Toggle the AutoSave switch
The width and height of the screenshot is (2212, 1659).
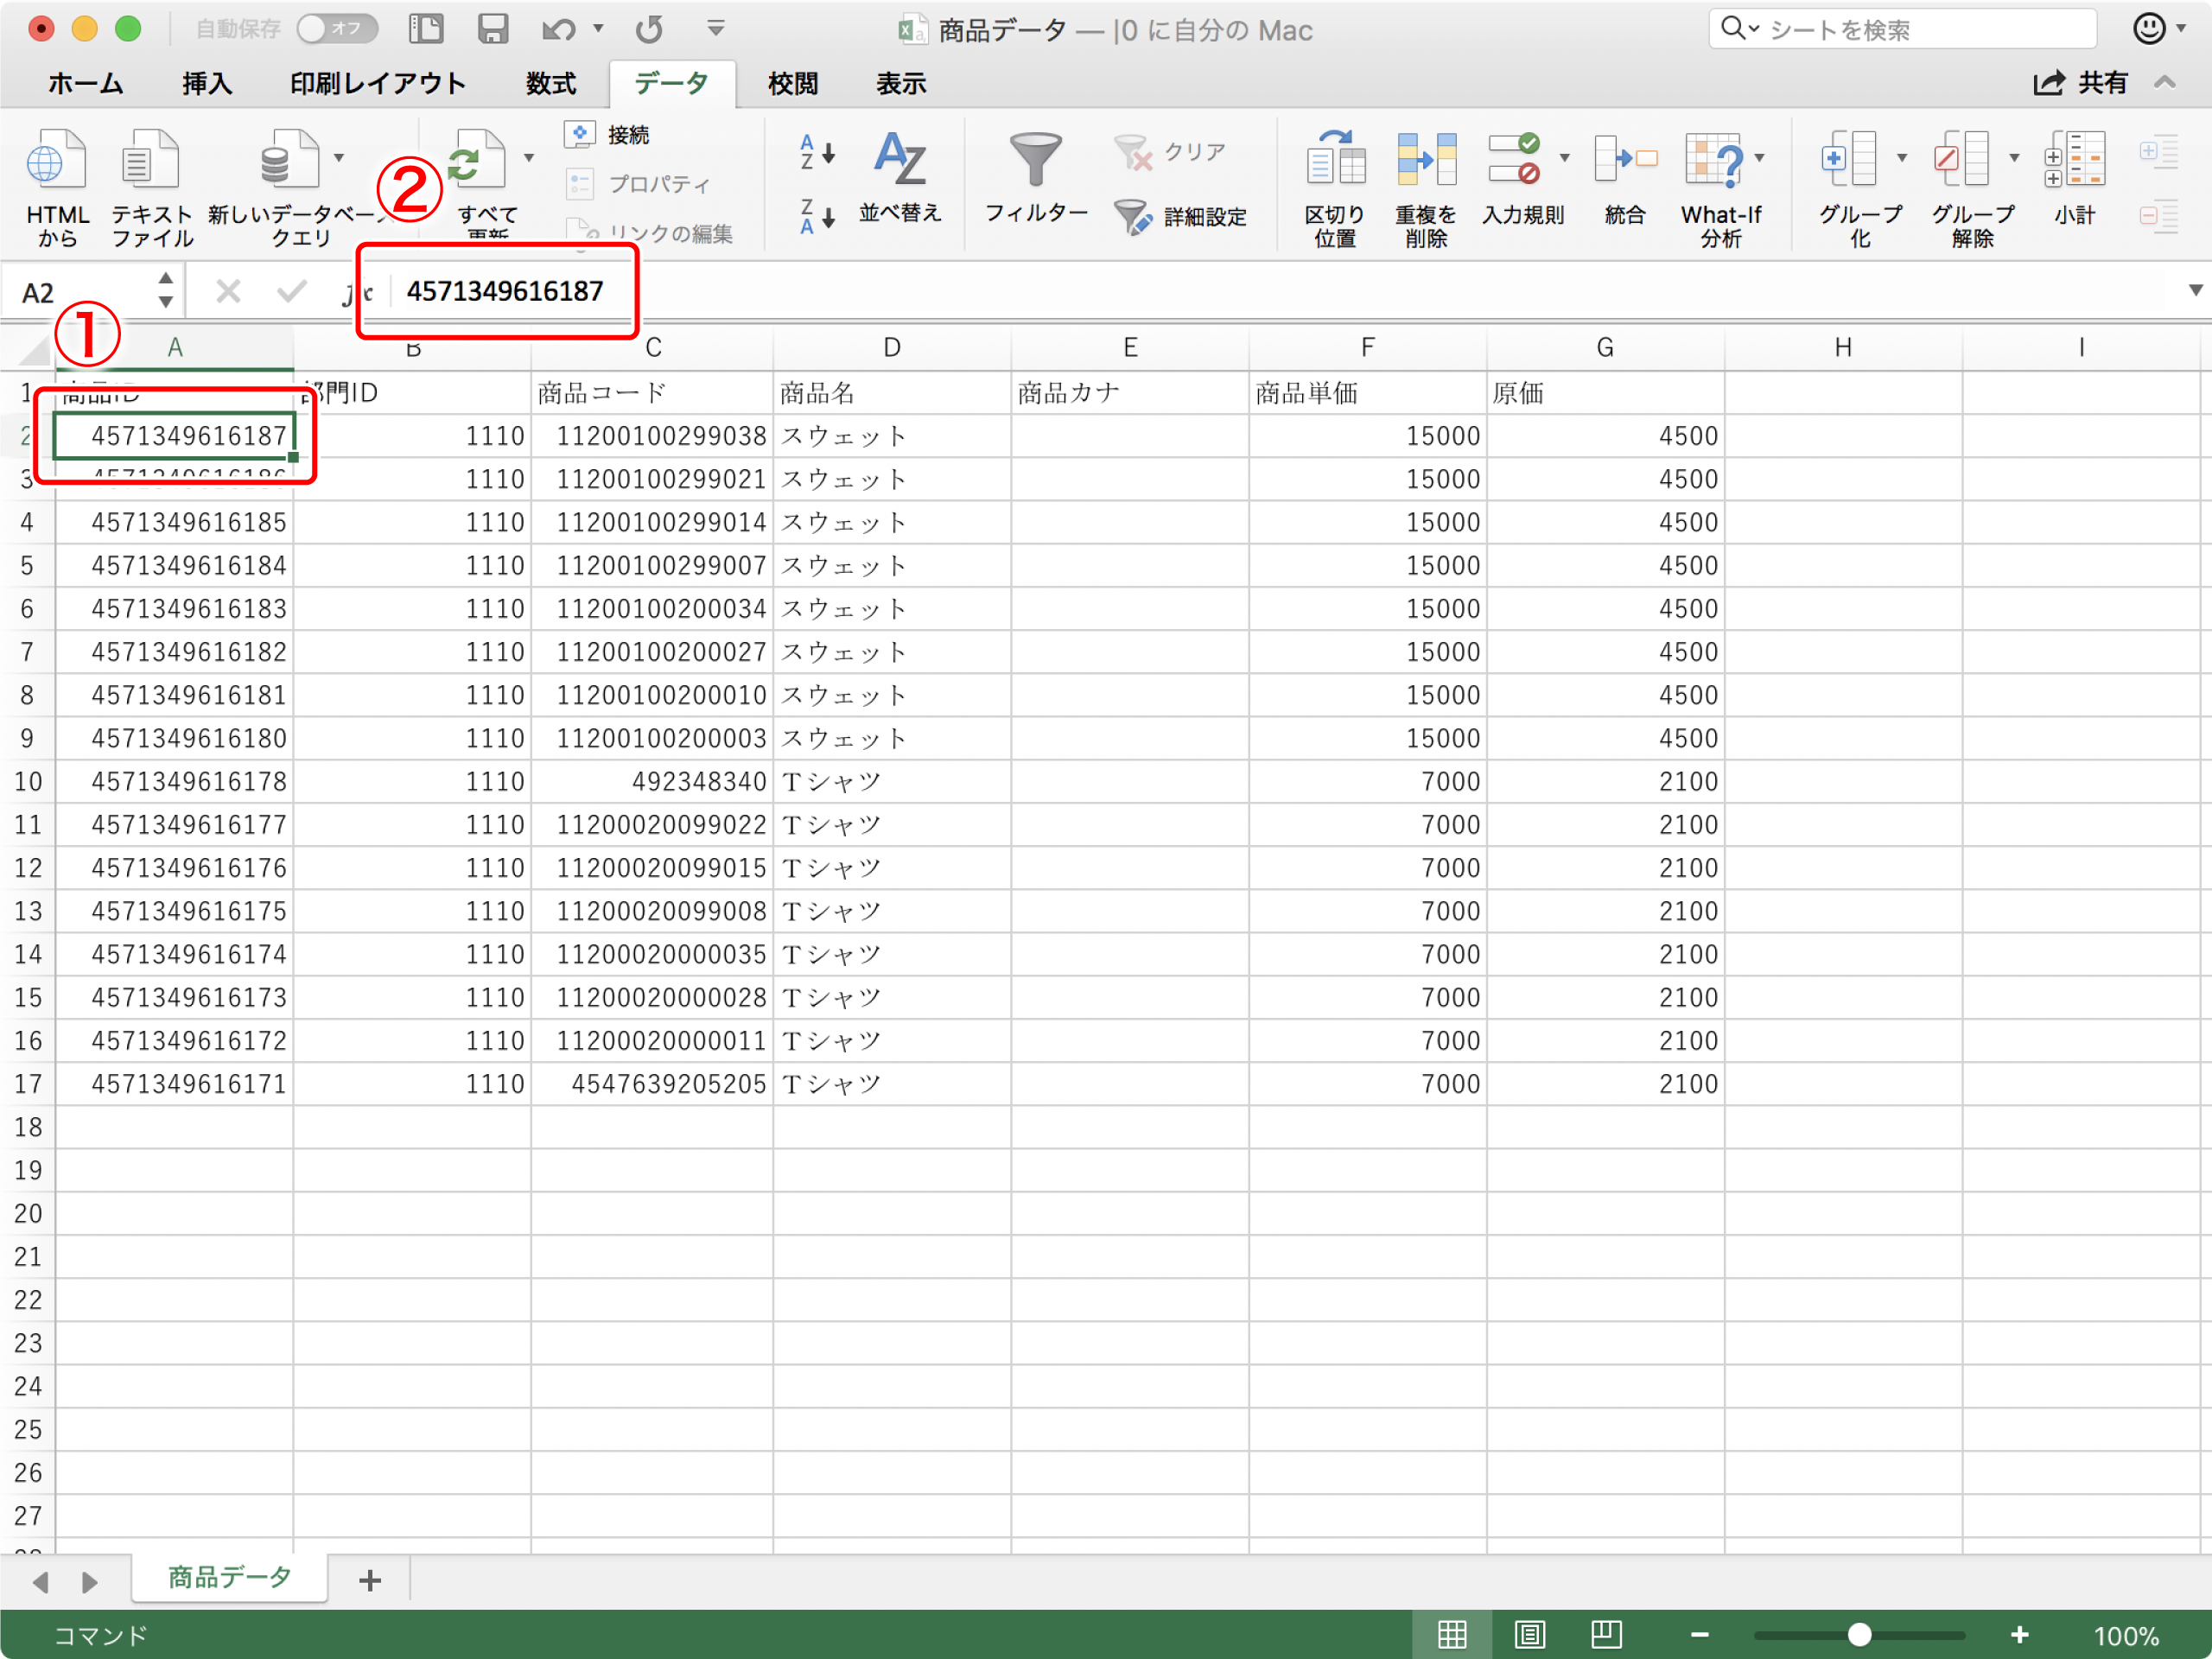coord(336,29)
